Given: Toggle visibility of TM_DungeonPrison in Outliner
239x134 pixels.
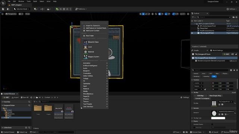Looking at the screenshot, I should click(x=192, y=33).
